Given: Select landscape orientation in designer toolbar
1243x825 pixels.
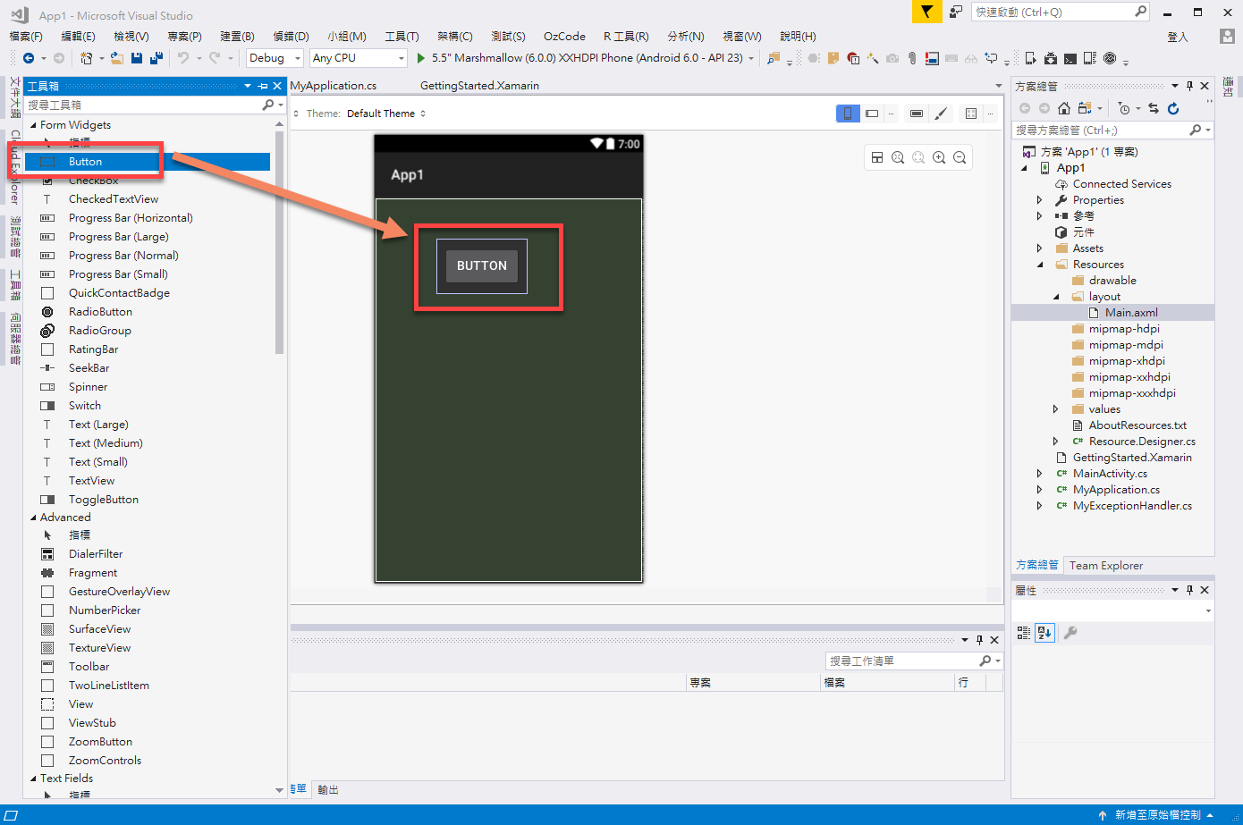Looking at the screenshot, I should tap(872, 114).
